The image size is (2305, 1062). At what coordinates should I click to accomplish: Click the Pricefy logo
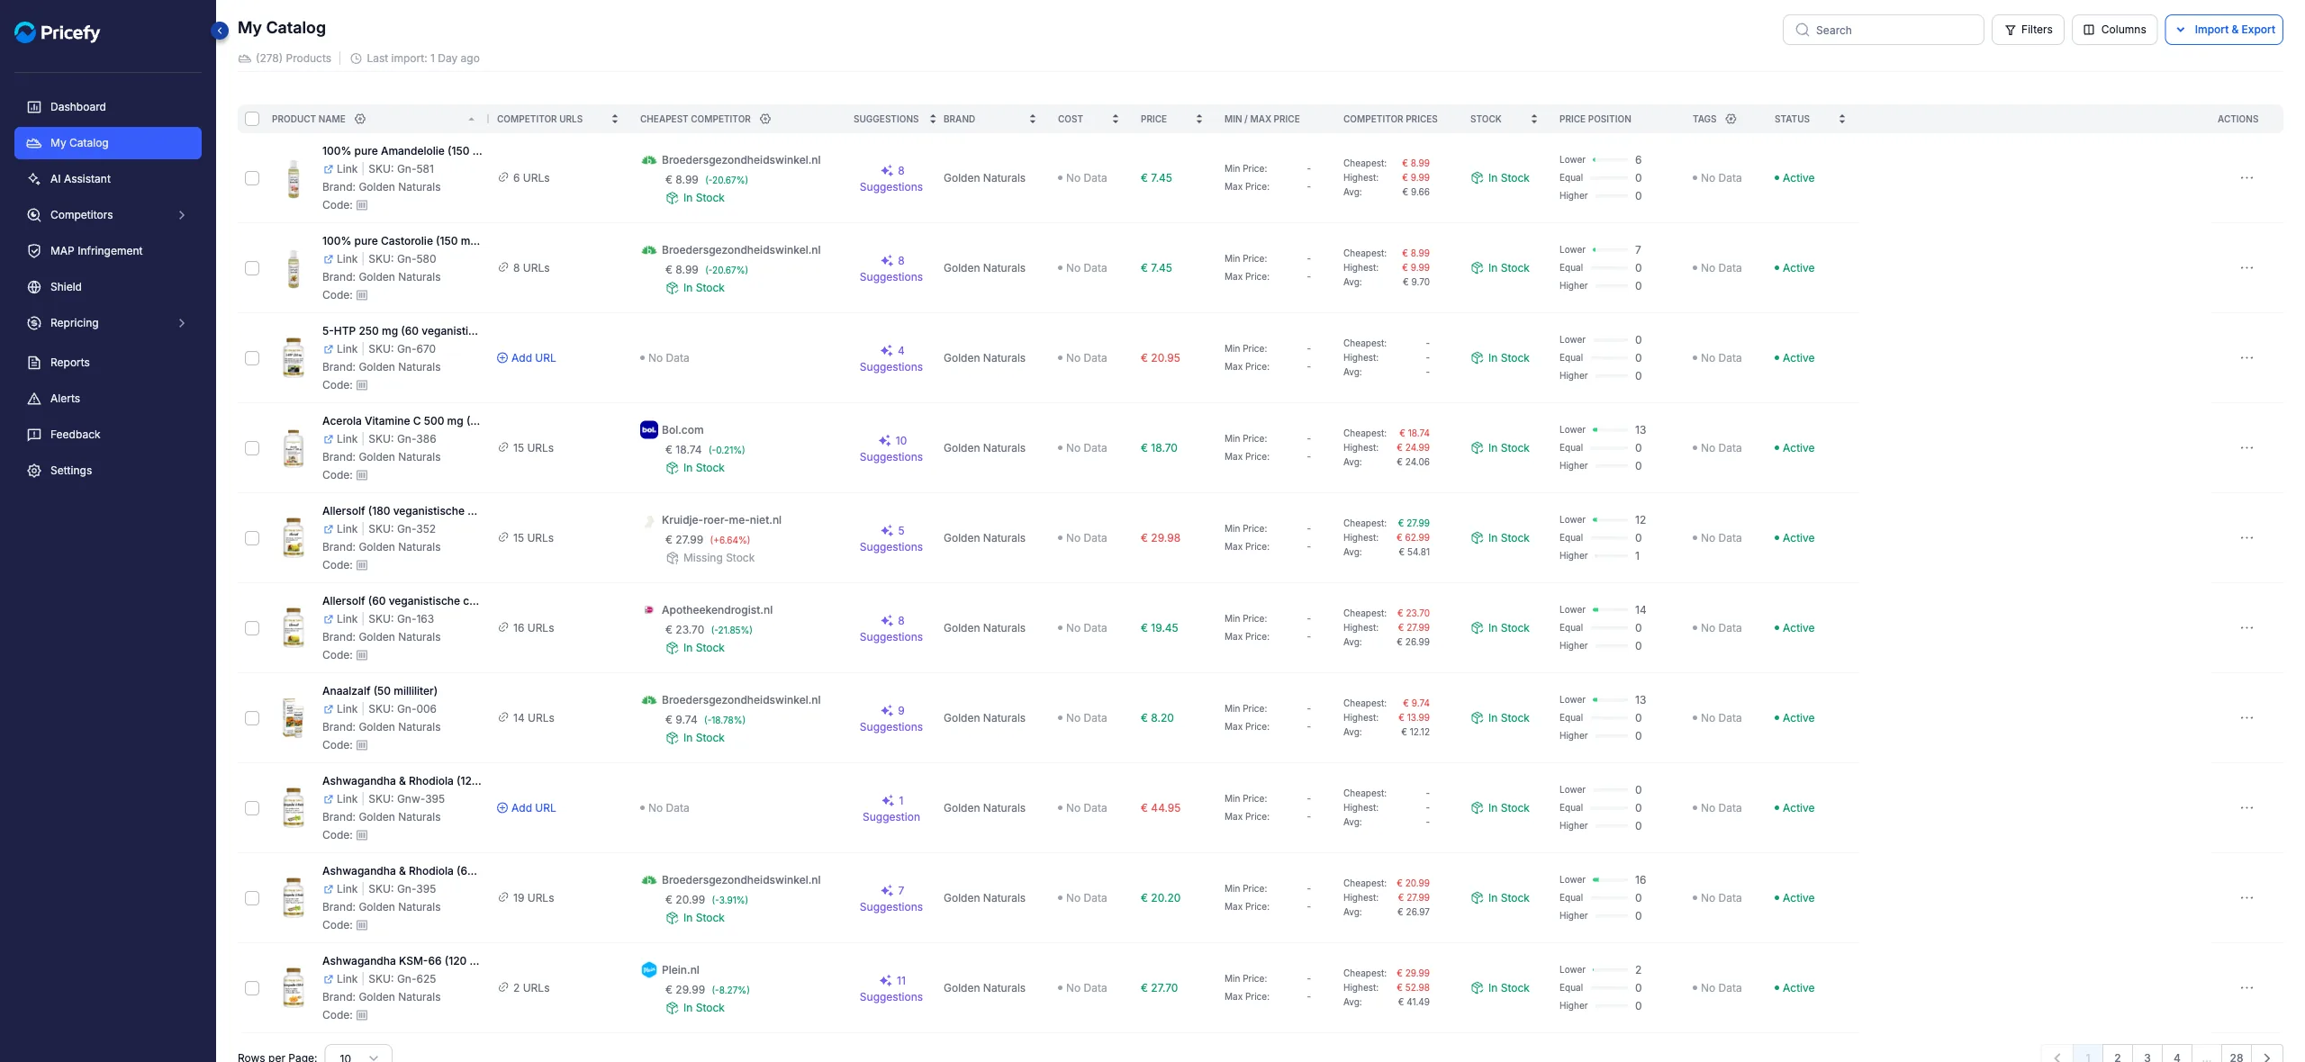57,32
